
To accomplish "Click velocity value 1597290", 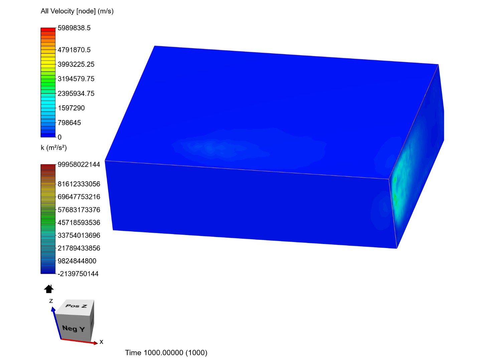I will (71, 108).
